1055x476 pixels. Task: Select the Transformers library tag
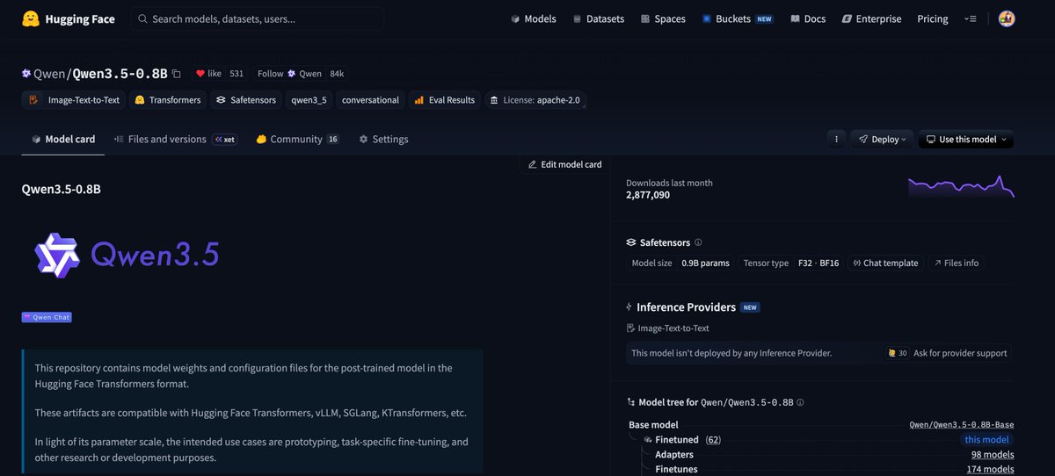point(167,100)
